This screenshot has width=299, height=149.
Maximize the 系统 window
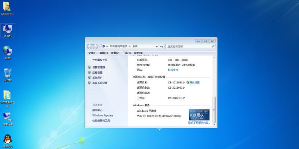pyautogui.click(x=205, y=41)
